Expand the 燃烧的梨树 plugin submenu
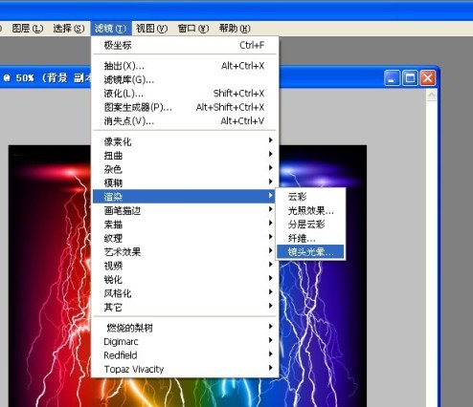The height and width of the screenshot is (407, 473). [x=185, y=328]
